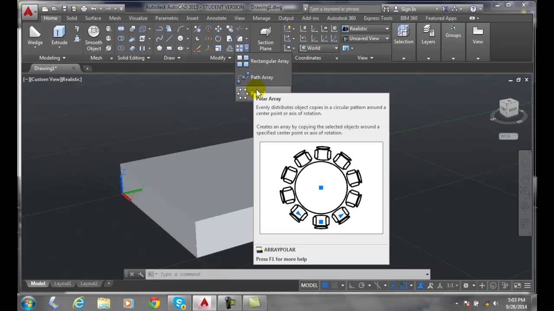Viewport: 554px width, 311px height.
Task: Open the 1:1 annotation scale dropdown
Action: (x=453, y=286)
